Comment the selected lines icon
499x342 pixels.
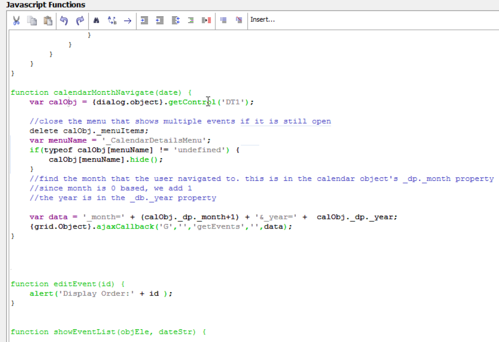pos(223,20)
